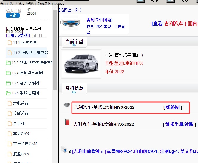The height and width of the screenshot is (163, 198).
Task: Click the J-吉利汽车-星越L雷神 sidebar heading
Action: (24, 30)
